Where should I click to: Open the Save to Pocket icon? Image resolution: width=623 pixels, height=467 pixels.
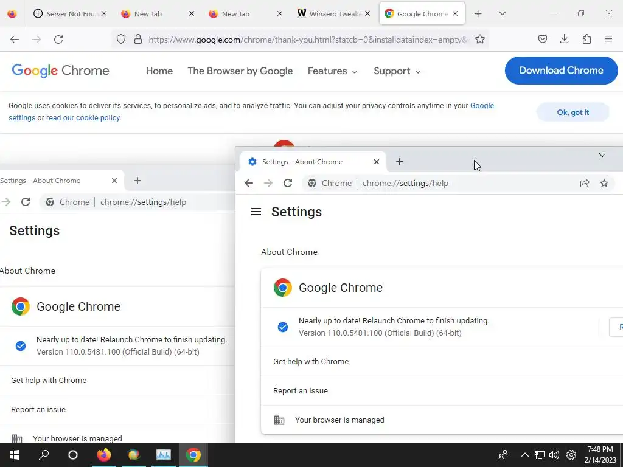point(542,39)
